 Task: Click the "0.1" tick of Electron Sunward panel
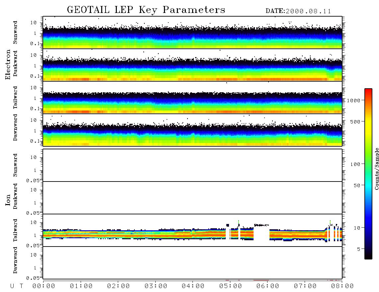coord(35,43)
